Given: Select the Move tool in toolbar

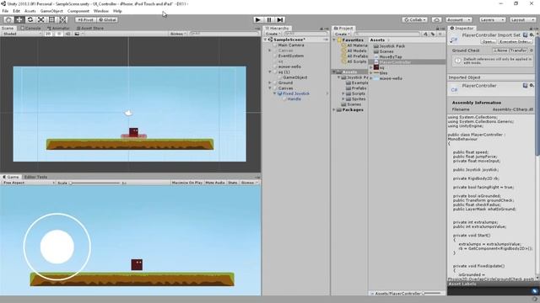Looking at the screenshot, I should click(x=19, y=19).
